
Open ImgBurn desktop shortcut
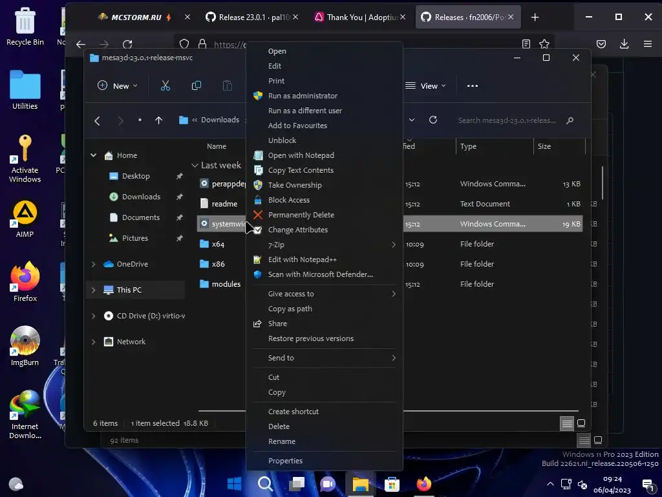(25, 347)
